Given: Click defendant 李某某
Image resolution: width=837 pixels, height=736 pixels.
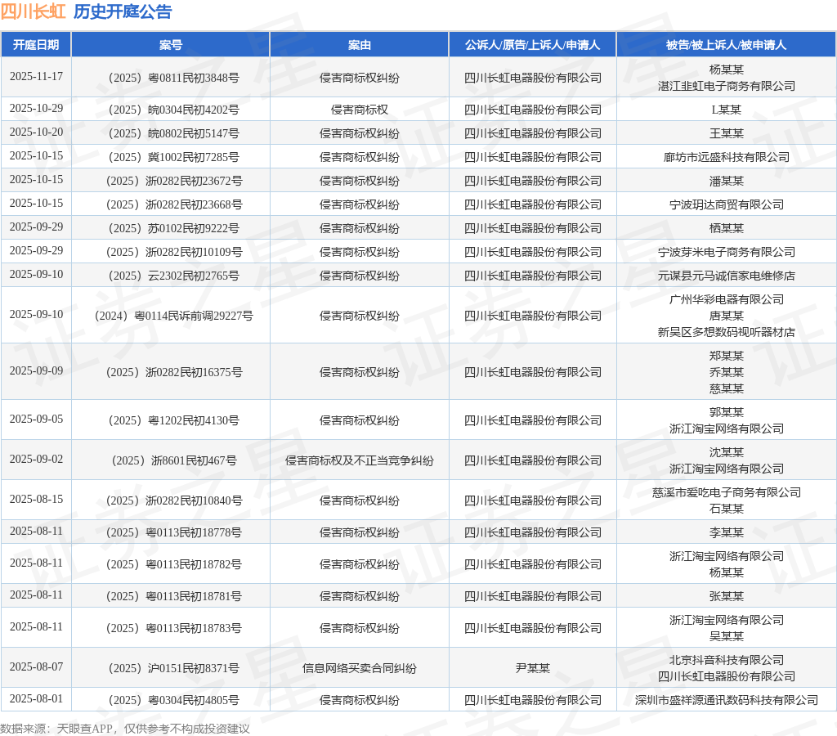Looking at the screenshot, I should pyautogui.click(x=727, y=532).
